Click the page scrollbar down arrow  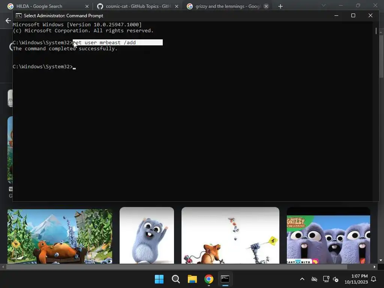[381, 260]
